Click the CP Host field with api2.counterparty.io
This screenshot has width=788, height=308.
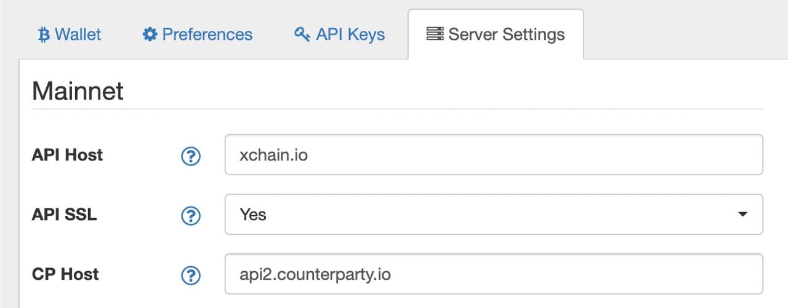point(494,274)
